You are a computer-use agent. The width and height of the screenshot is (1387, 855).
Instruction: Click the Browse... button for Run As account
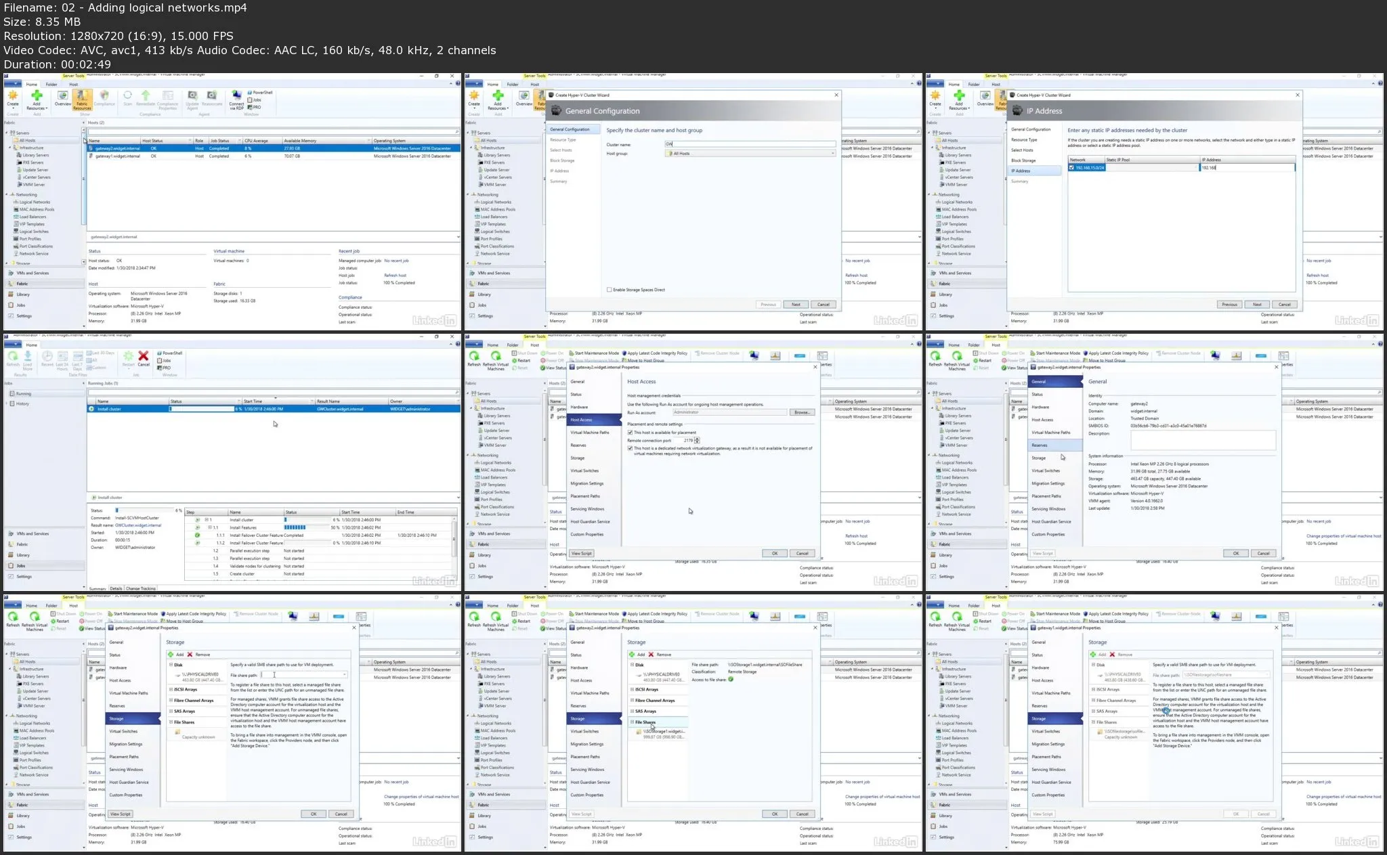point(802,412)
